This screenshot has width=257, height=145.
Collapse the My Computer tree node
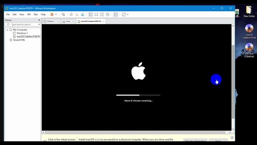(x=7, y=30)
